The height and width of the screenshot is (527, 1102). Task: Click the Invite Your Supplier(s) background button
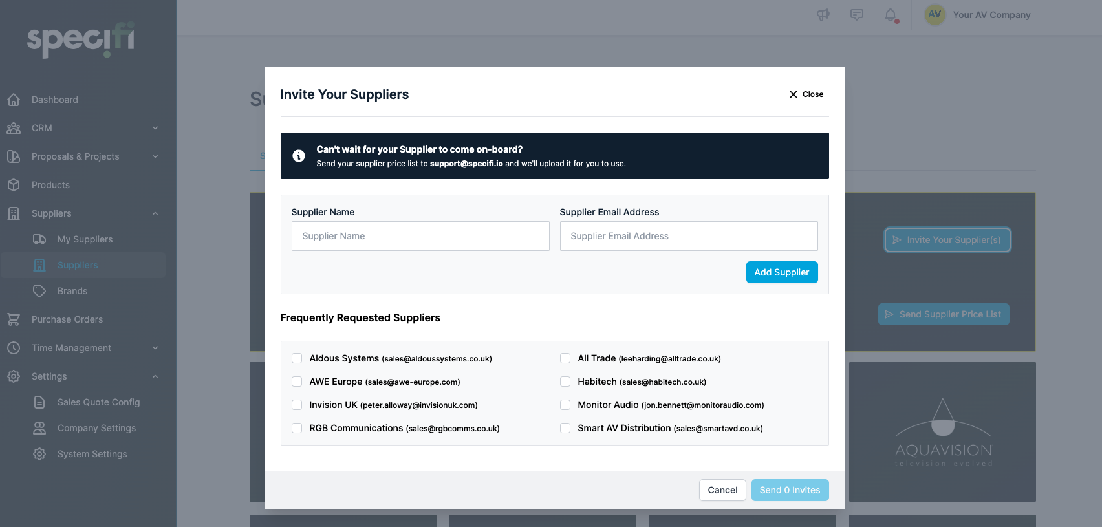click(x=947, y=240)
